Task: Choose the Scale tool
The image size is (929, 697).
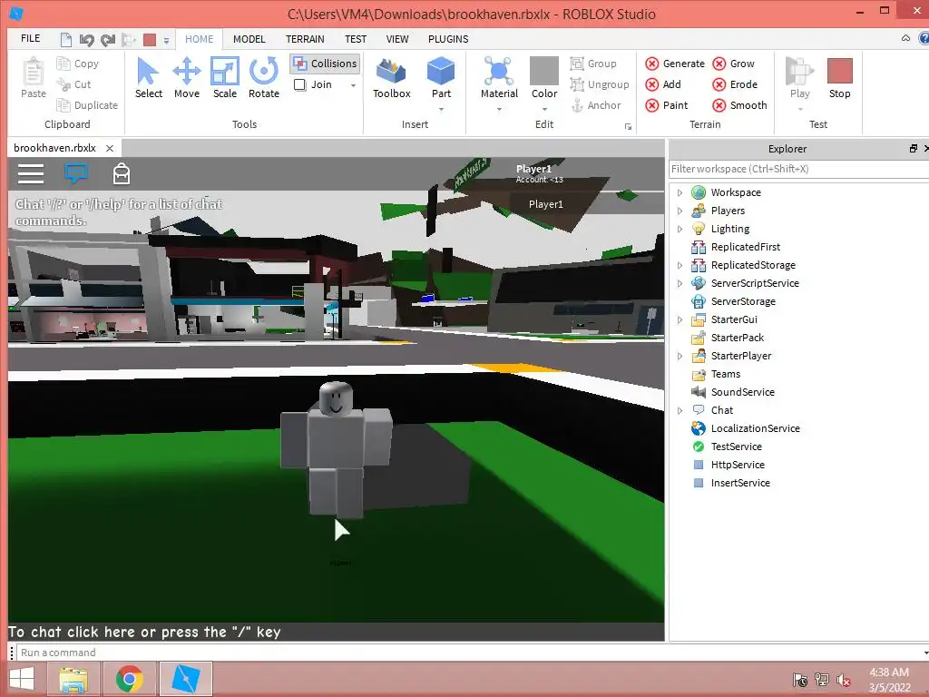Action: tap(225, 78)
